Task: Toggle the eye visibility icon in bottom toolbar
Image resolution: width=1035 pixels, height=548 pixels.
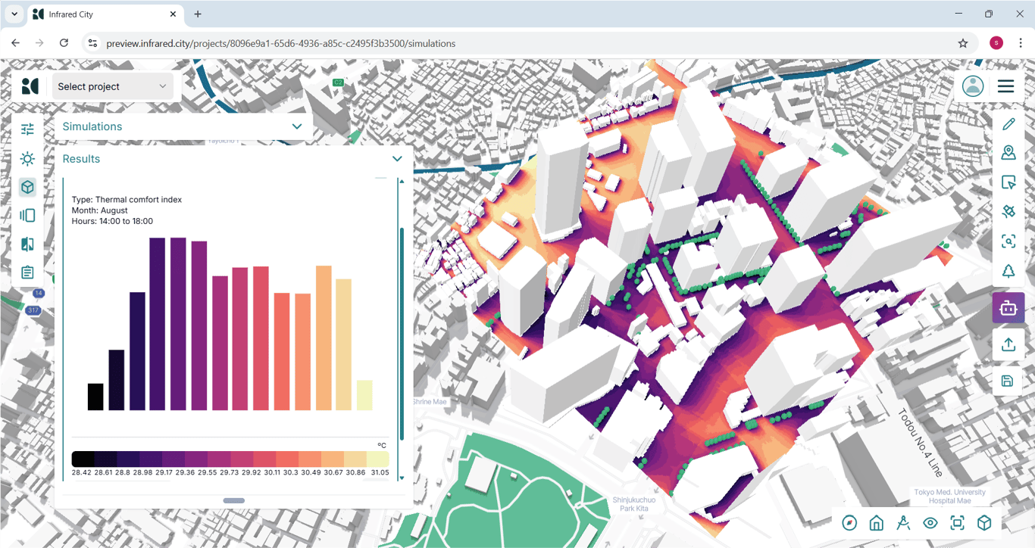Action: 930,523
